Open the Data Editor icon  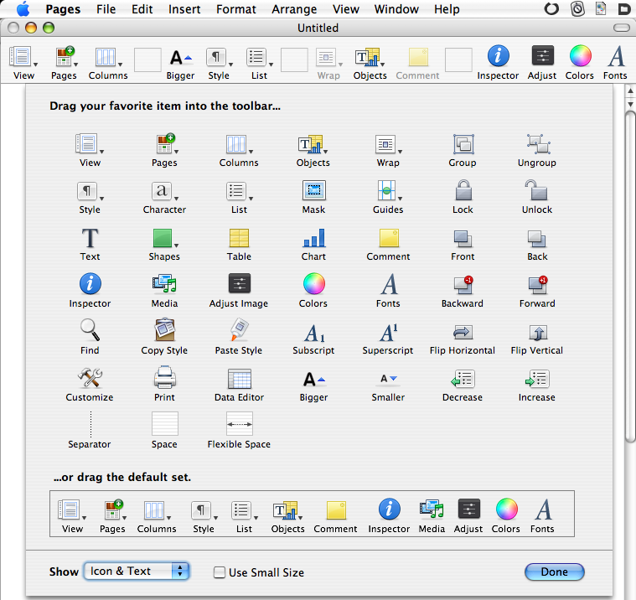coord(240,379)
